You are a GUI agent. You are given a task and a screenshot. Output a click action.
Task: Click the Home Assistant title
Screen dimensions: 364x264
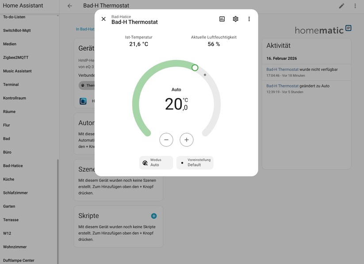(23, 6)
